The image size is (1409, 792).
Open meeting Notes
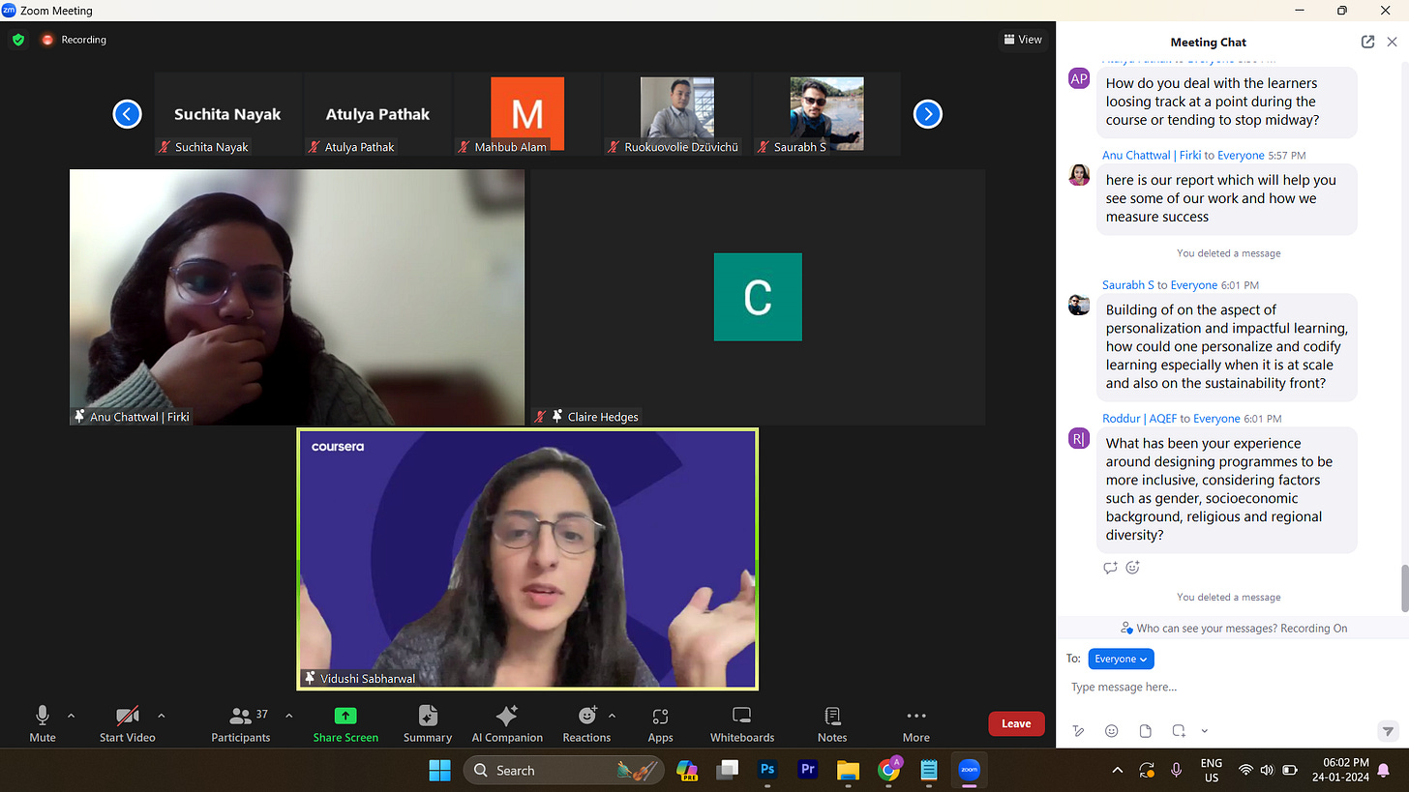pyautogui.click(x=832, y=723)
